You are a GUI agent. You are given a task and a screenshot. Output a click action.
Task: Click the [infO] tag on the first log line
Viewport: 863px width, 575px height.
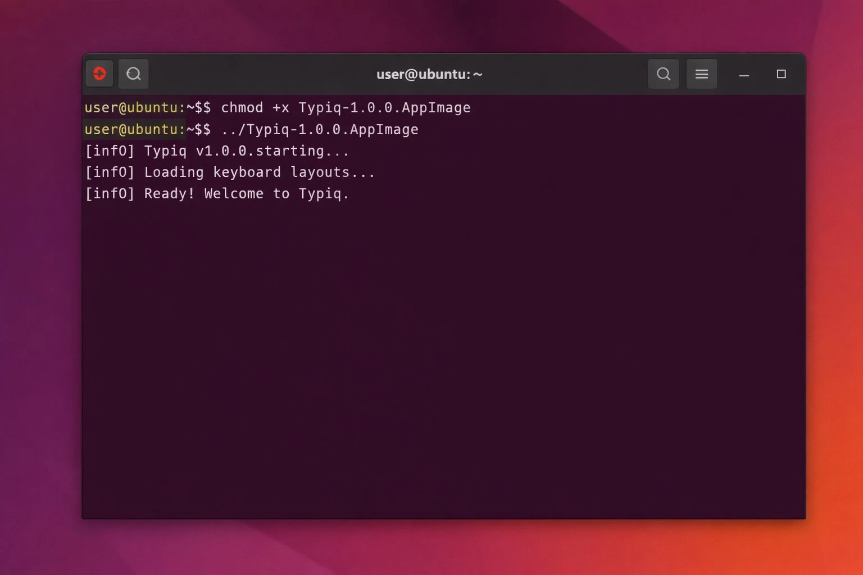[110, 150]
